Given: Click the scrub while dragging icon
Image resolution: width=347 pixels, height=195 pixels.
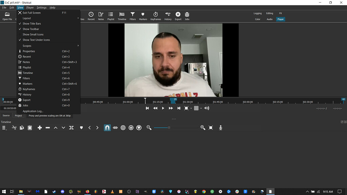Looking at the screenshot, I should tap(115, 128).
